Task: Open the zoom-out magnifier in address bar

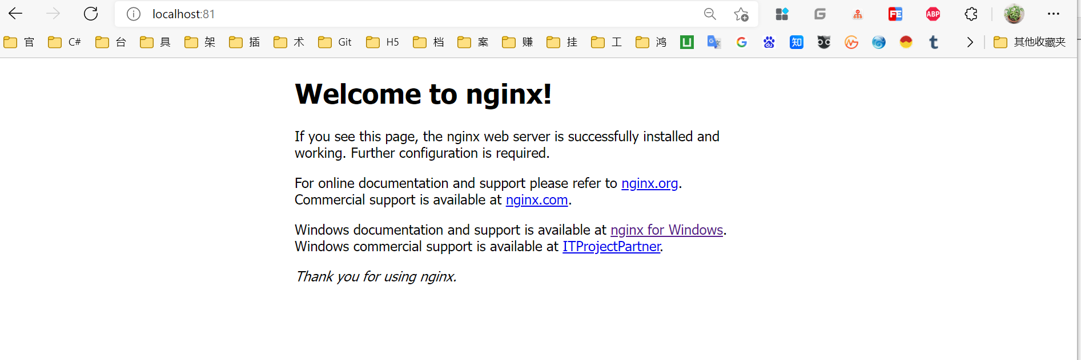Action: click(x=710, y=14)
